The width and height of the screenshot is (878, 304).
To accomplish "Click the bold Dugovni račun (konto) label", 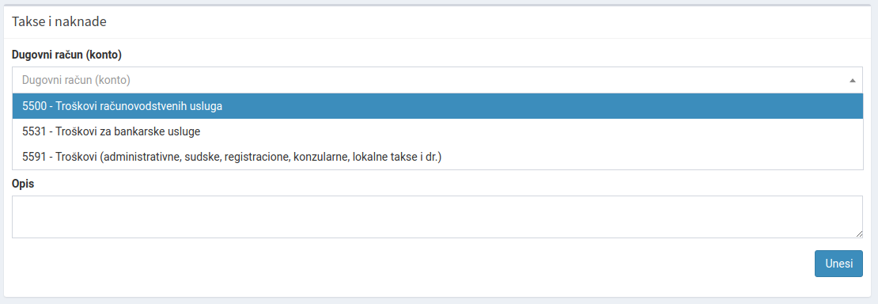I will pos(66,55).
